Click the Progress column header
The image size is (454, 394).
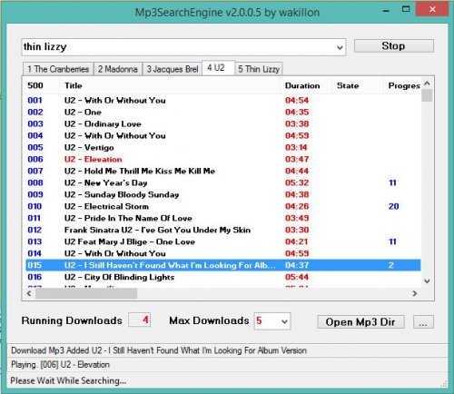pos(402,85)
